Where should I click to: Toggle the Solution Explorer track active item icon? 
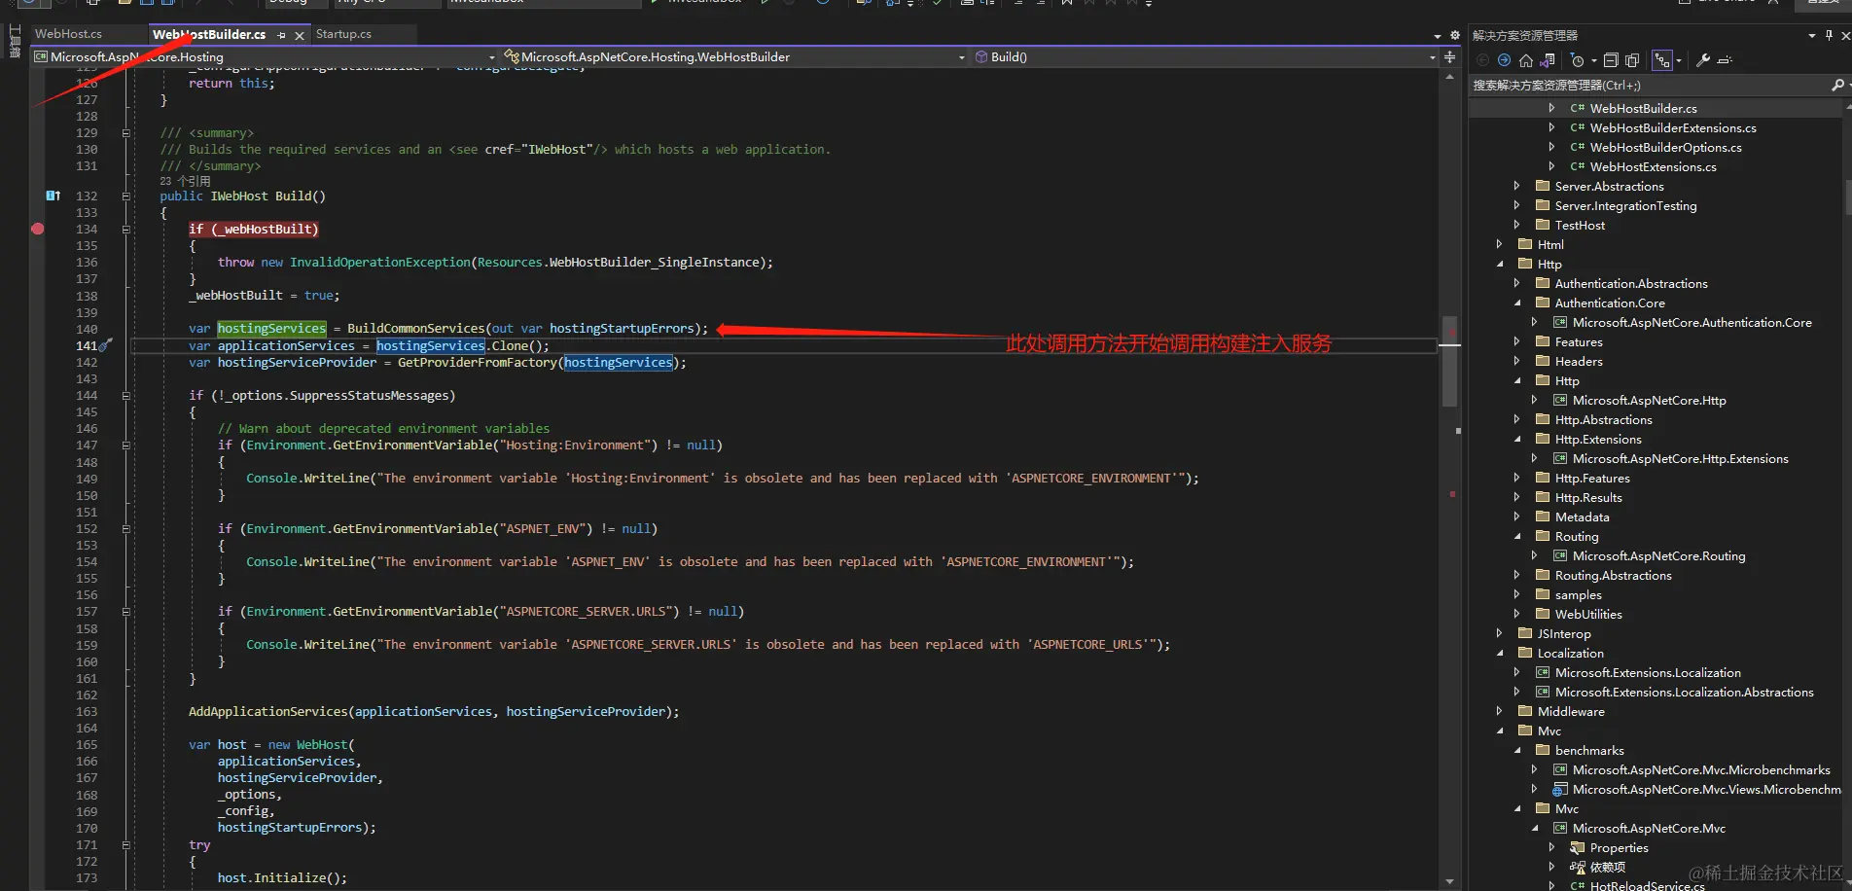point(1662,60)
